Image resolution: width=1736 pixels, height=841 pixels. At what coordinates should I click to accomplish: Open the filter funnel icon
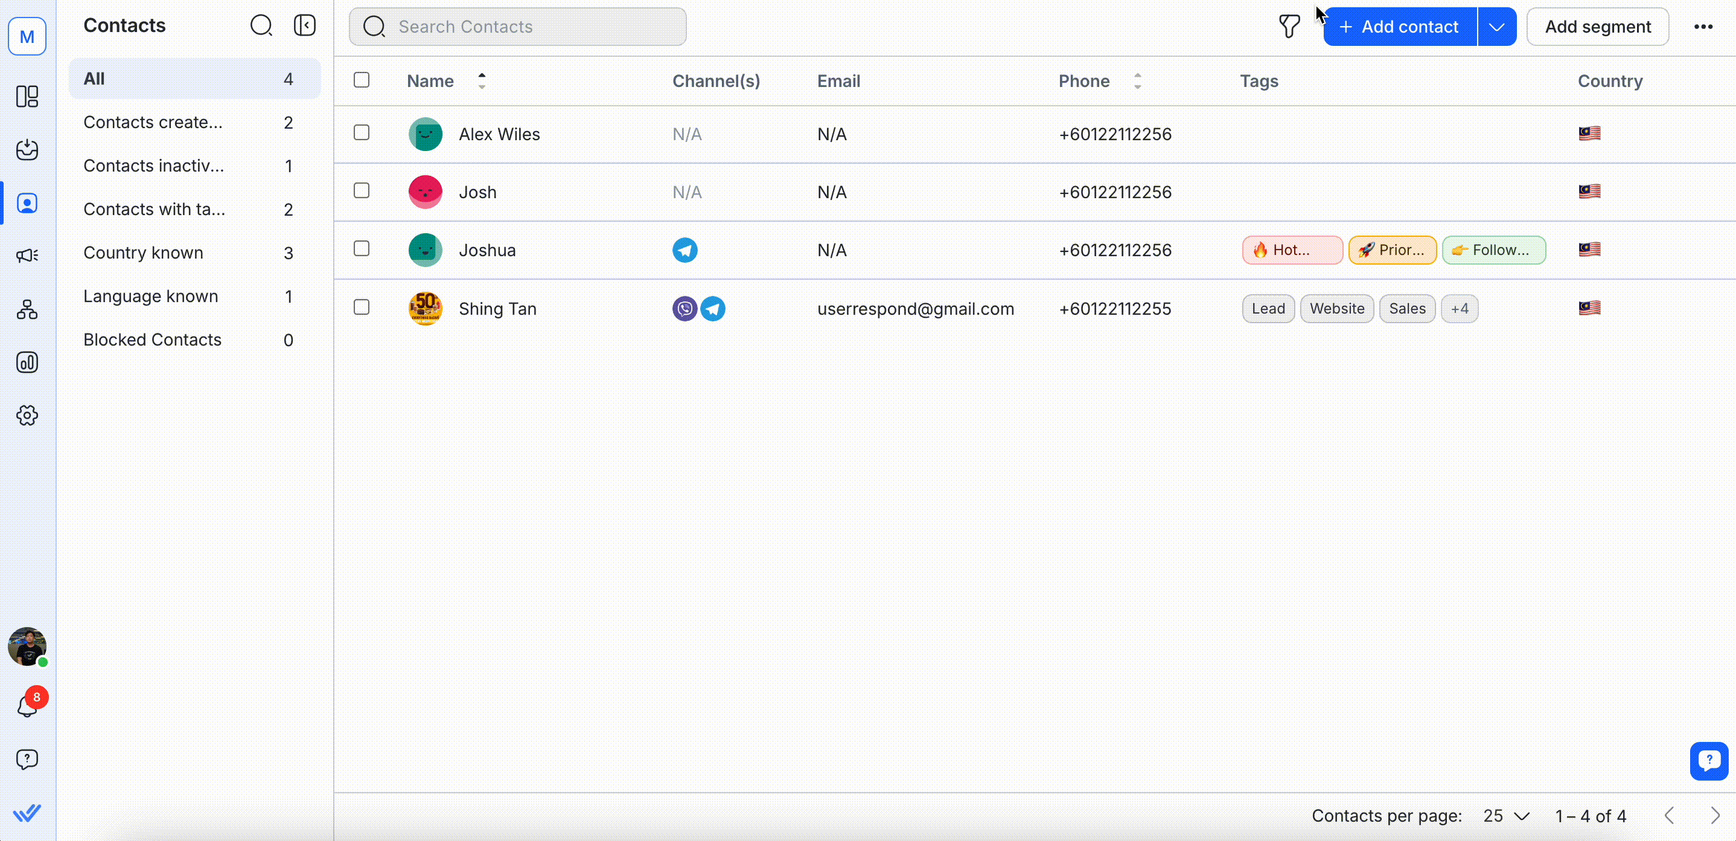point(1289,27)
